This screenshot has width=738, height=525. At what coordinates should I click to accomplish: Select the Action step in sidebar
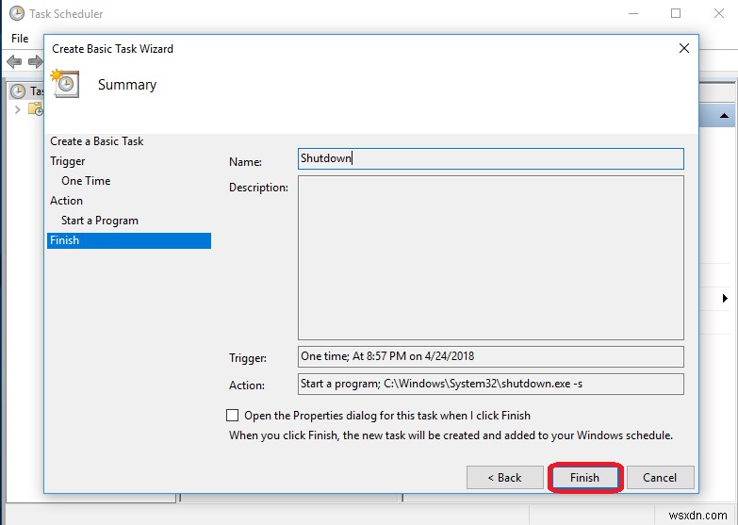66,201
